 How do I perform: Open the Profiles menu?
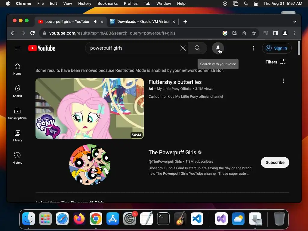(x=131, y=3)
